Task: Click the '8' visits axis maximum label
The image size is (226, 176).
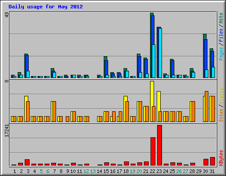Action: coord(7,81)
